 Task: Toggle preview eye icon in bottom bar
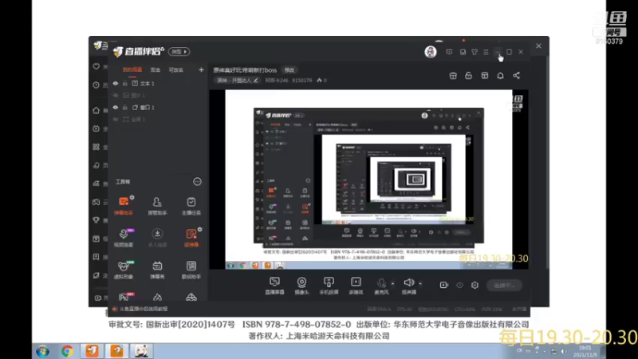pyautogui.click(x=459, y=286)
